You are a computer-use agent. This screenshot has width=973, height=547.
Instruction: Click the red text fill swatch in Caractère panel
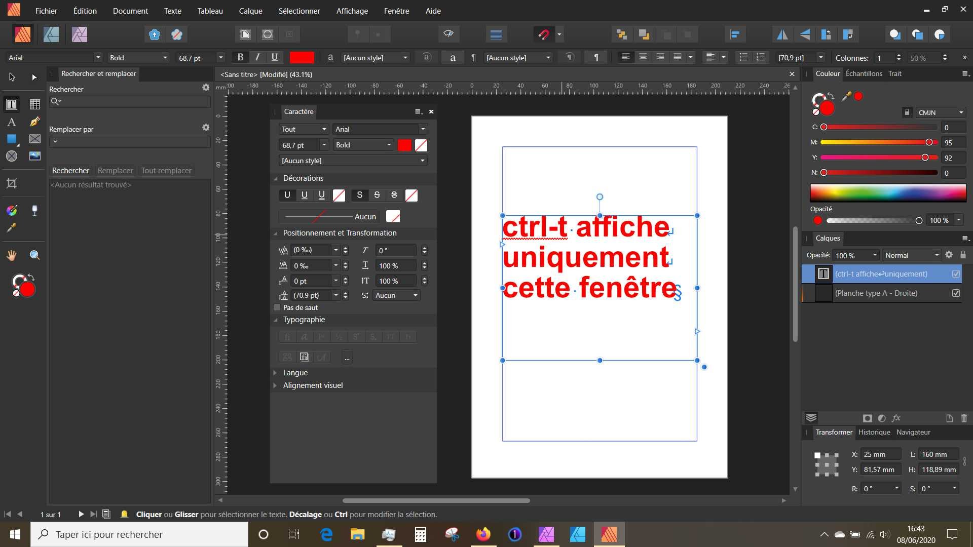pos(404,145)
